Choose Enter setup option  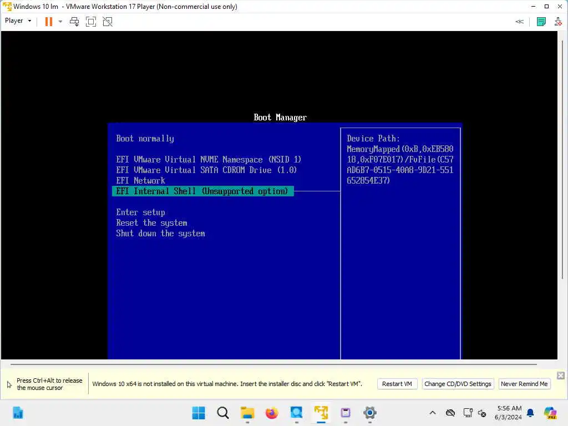click(x=140, y=212)
